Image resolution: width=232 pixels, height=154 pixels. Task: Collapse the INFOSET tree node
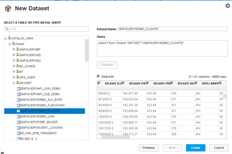[14, 83]
